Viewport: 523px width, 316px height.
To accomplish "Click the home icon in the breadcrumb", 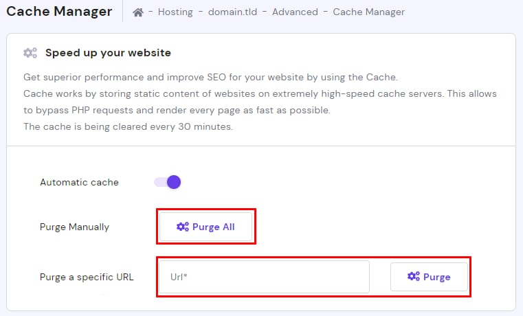I will point(137,12).
